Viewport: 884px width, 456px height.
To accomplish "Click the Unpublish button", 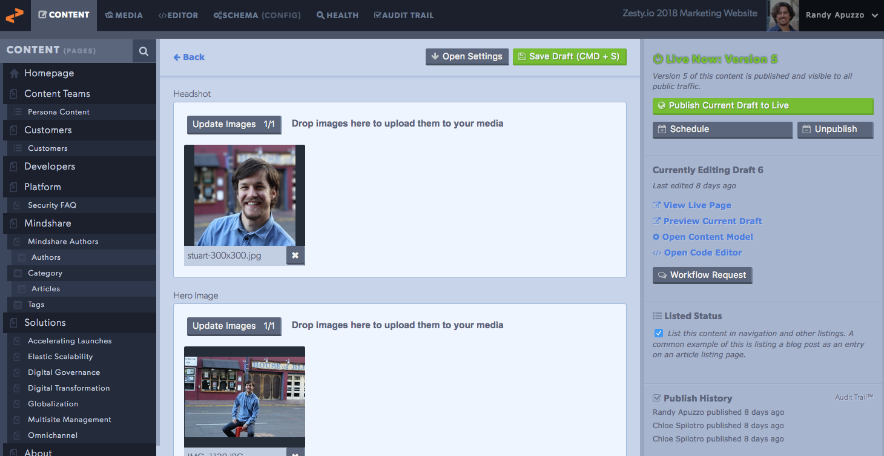I will [x=835, y=130].
